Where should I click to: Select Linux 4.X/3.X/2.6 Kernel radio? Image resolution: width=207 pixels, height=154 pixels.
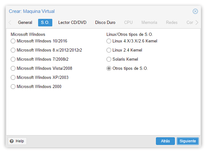coord(109,41)
